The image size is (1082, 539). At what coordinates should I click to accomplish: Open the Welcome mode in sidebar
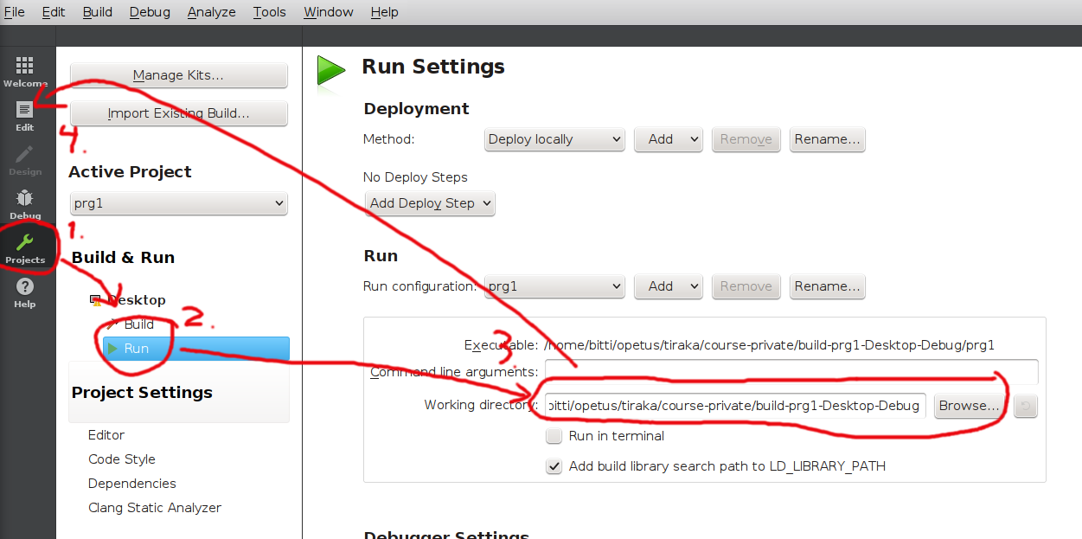pos(25,71)
